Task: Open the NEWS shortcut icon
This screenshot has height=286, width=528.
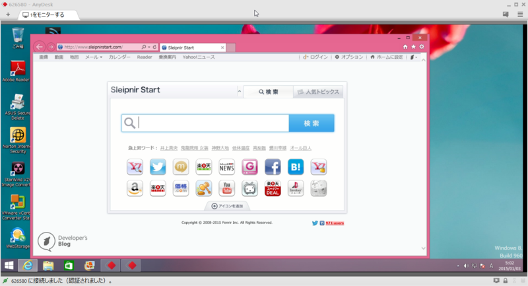Action: pyautogui.click(x=226, y=166)
